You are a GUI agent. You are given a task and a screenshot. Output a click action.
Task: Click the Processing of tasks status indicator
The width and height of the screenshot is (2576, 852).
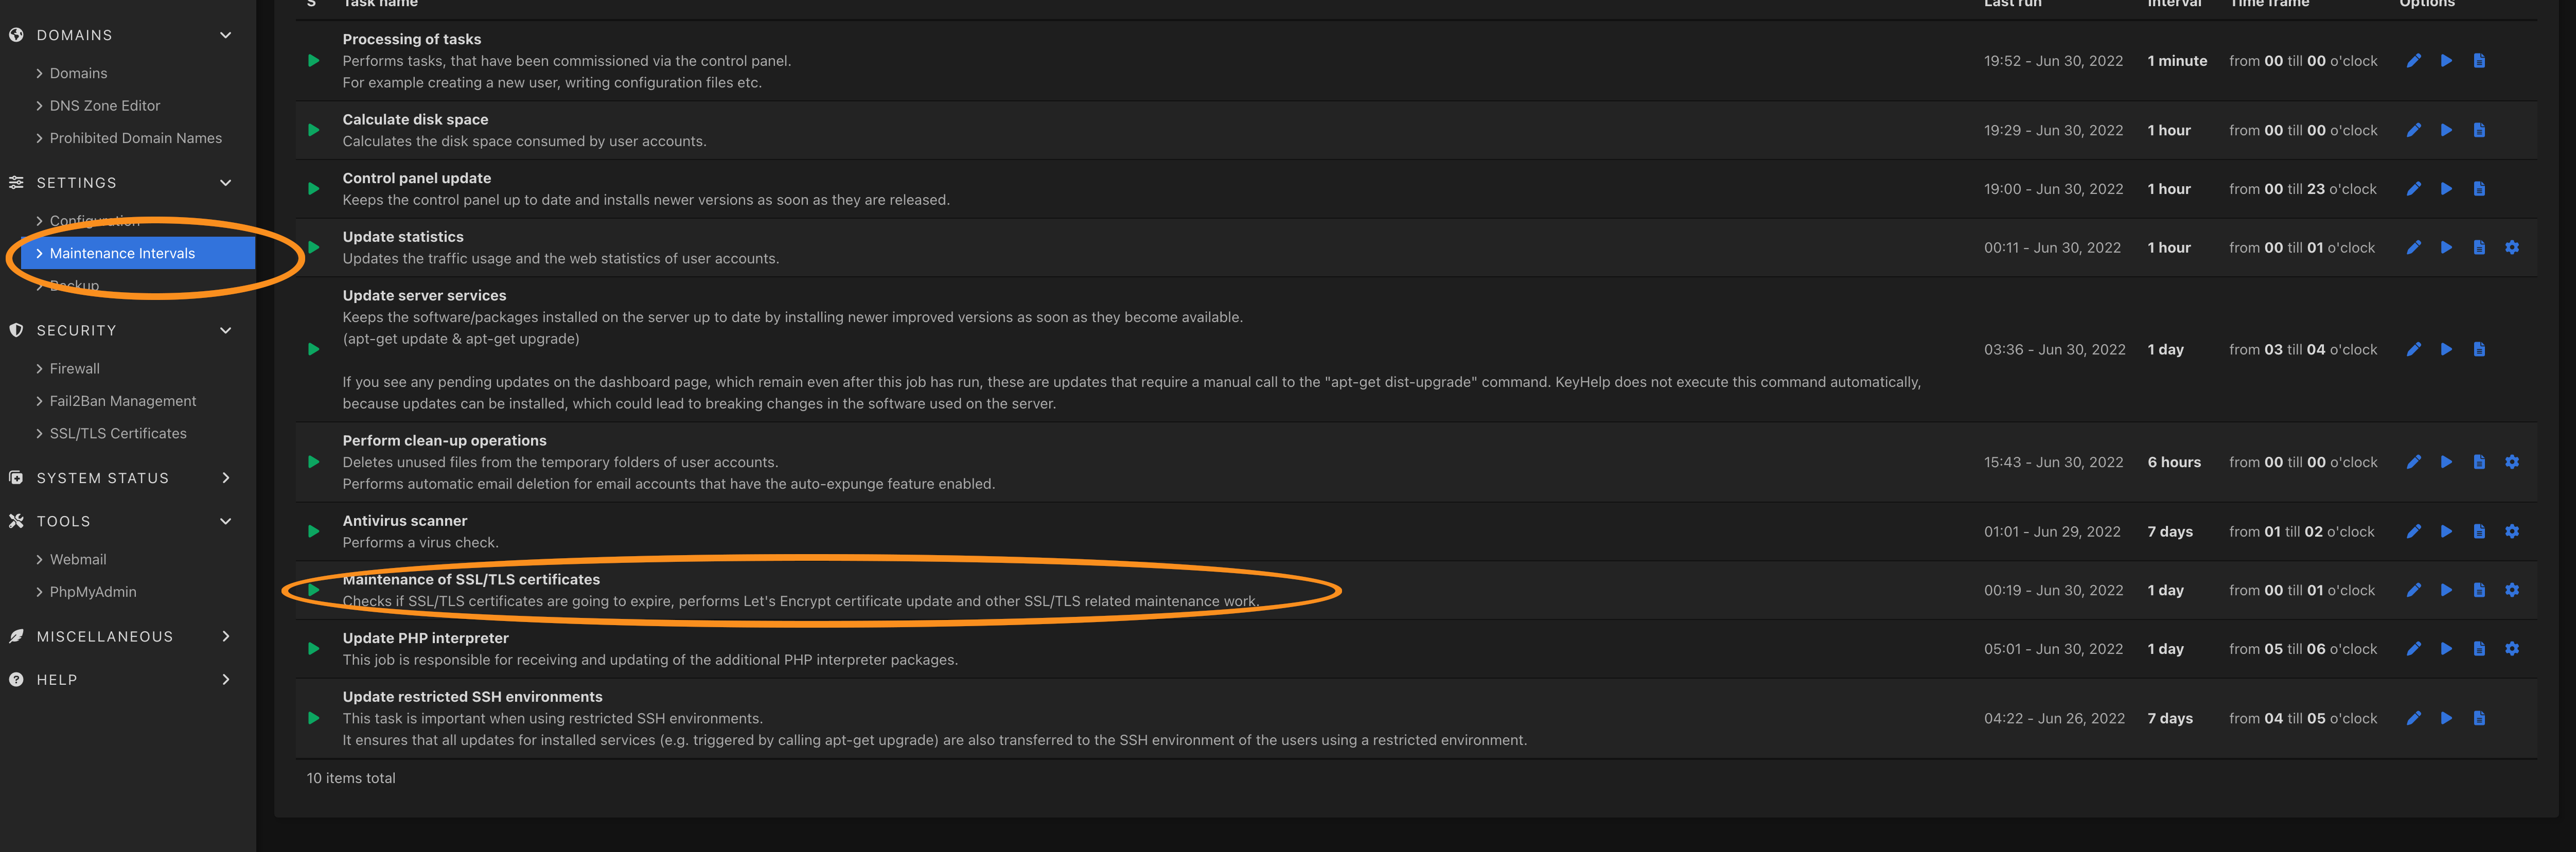[x=313, y=61]
